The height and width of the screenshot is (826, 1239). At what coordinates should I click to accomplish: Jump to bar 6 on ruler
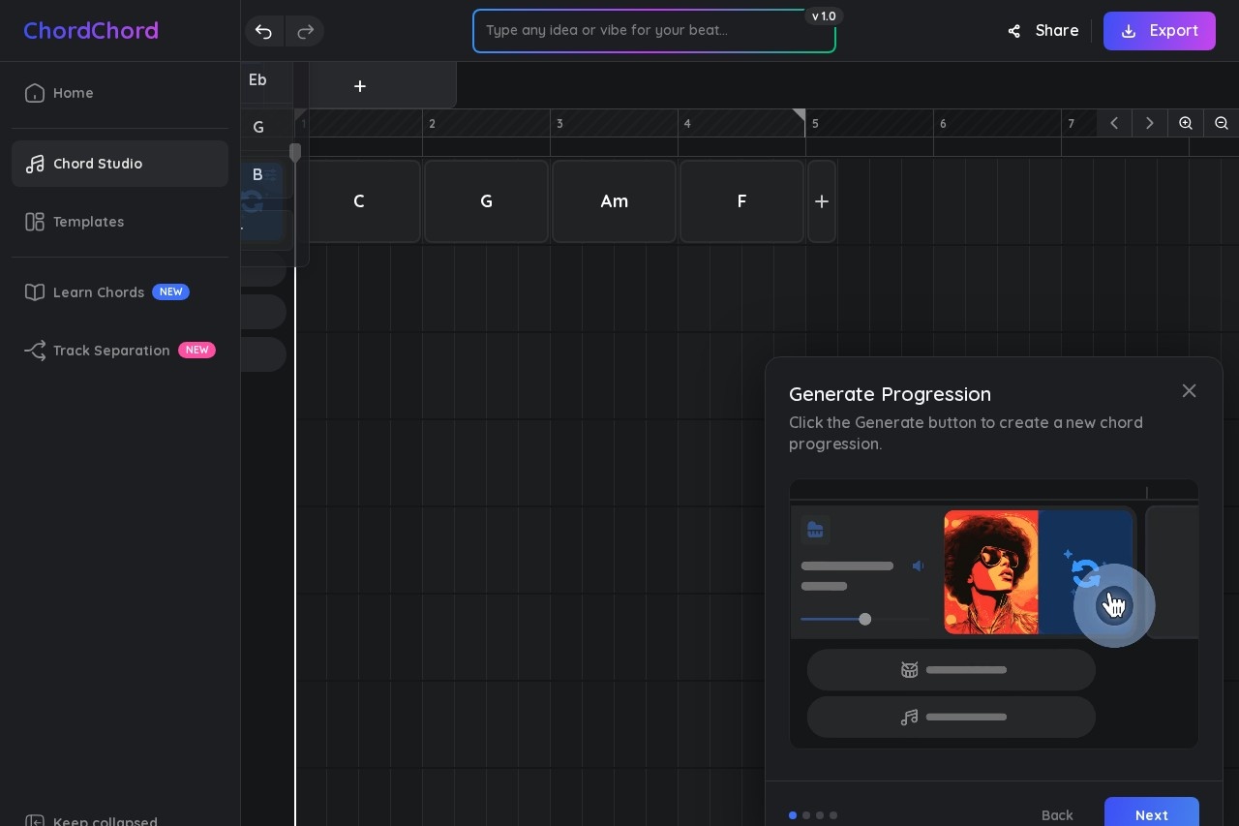(x=943, y=123)
